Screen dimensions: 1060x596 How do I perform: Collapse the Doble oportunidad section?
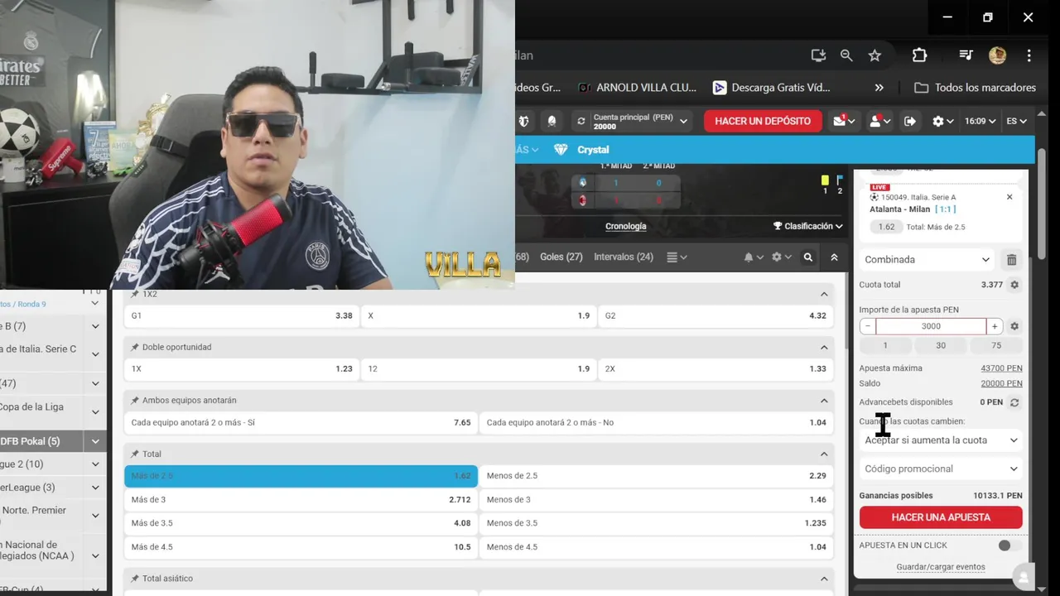pos(824,348)
